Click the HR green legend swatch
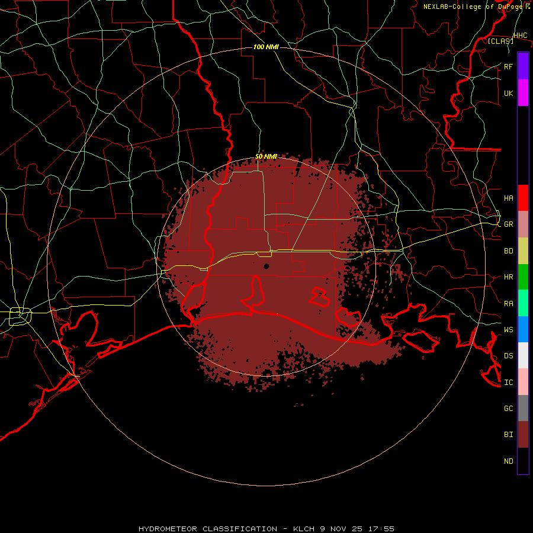The width and height of the screenshot is (533, 533). pyautogui.click(x=523, y=277)
